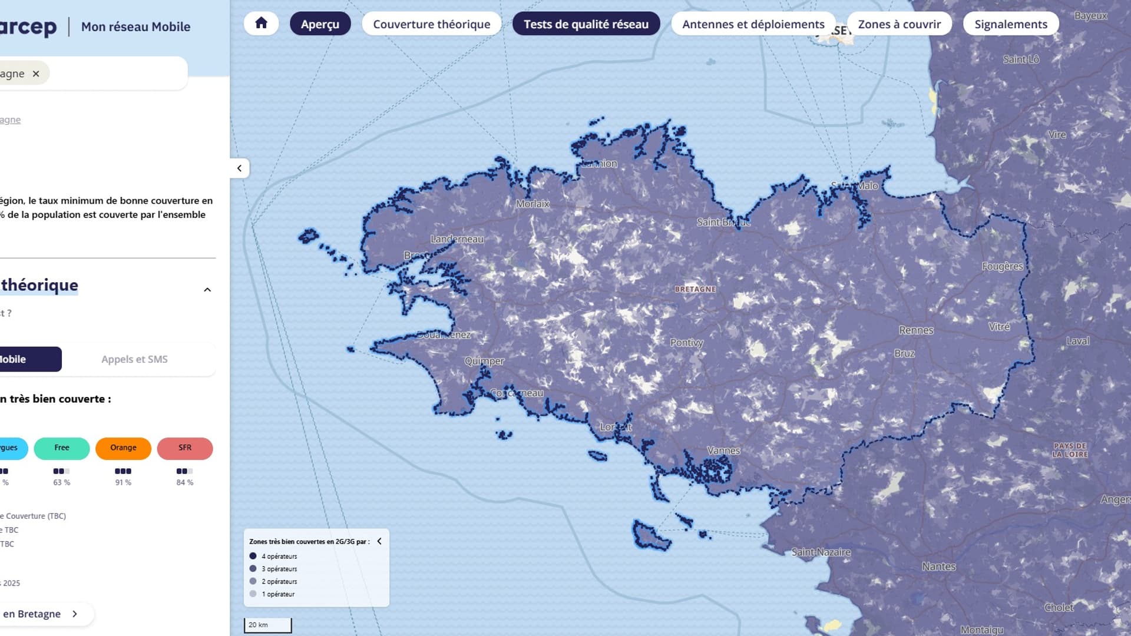Click the Fougères city label
The image size is (1131, 636).
pyautogui.click(x=1002, y=266)
